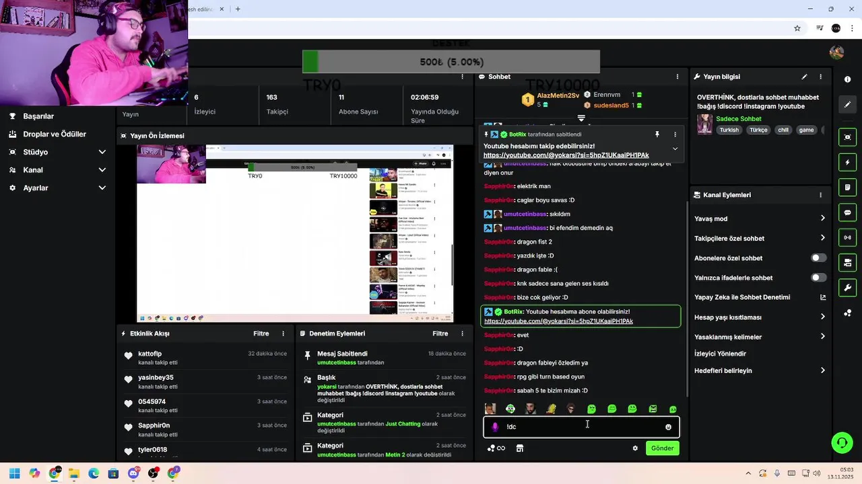Open Başarılar in left sidebar

point(38,116)
